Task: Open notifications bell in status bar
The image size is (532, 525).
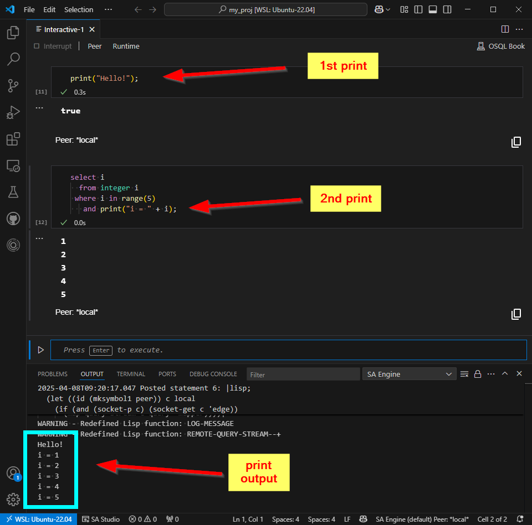Action: point(519,519)
